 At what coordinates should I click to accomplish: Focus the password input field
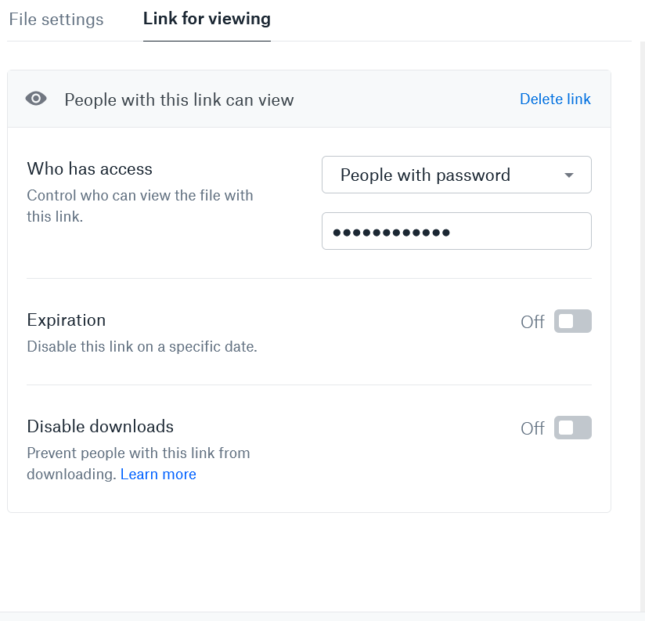(456, 231)
